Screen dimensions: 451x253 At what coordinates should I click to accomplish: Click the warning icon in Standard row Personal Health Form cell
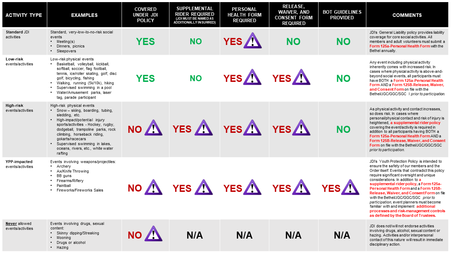coord(253,40)
